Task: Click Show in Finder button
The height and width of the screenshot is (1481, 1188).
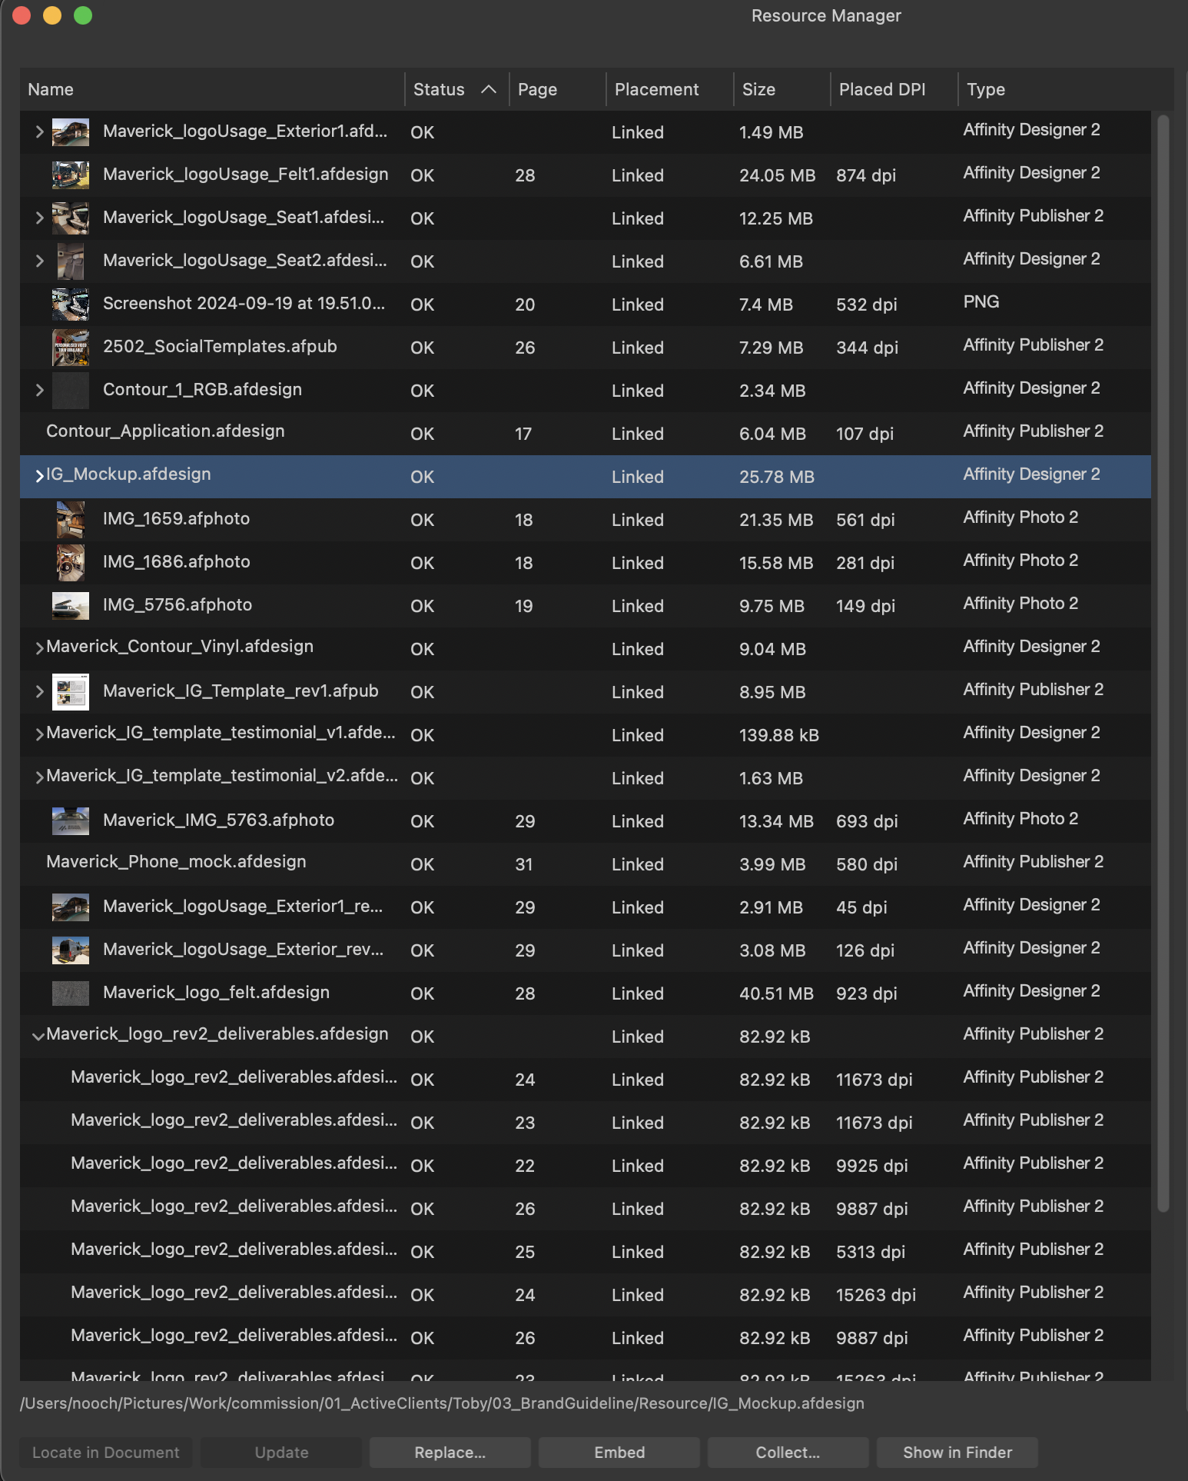Action: [x=957, y=1453]
